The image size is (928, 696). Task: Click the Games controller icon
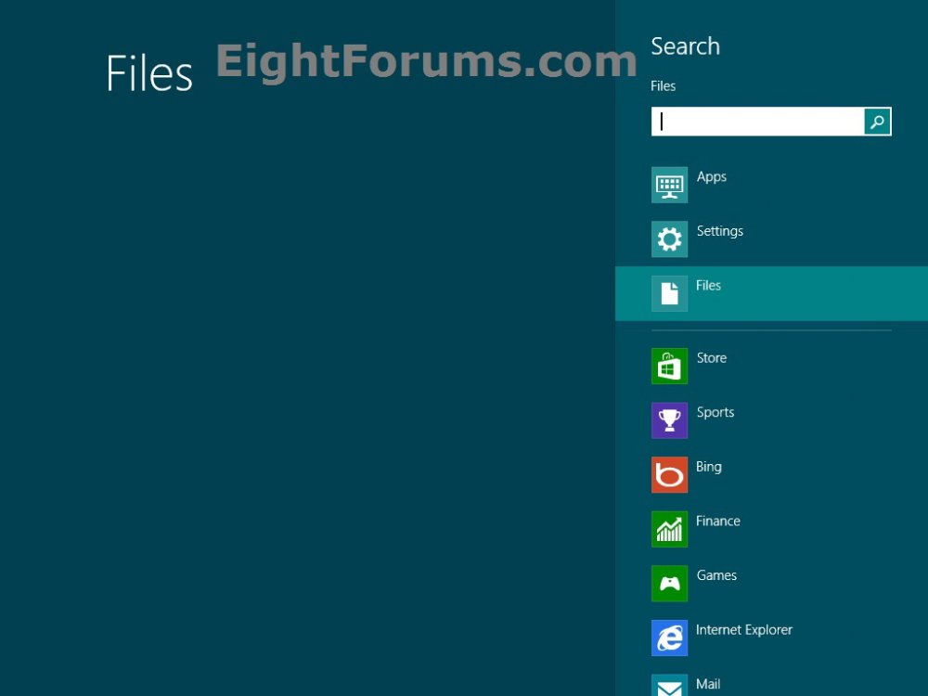click(669, 584)
